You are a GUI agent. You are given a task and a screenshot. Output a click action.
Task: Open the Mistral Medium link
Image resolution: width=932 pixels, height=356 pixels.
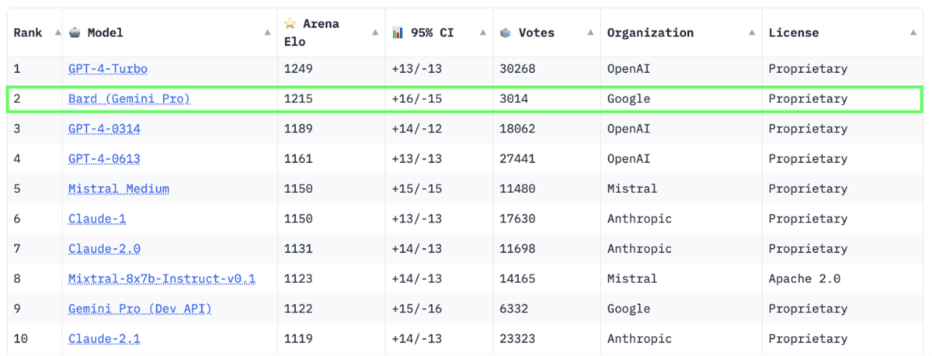click(118, 189)
